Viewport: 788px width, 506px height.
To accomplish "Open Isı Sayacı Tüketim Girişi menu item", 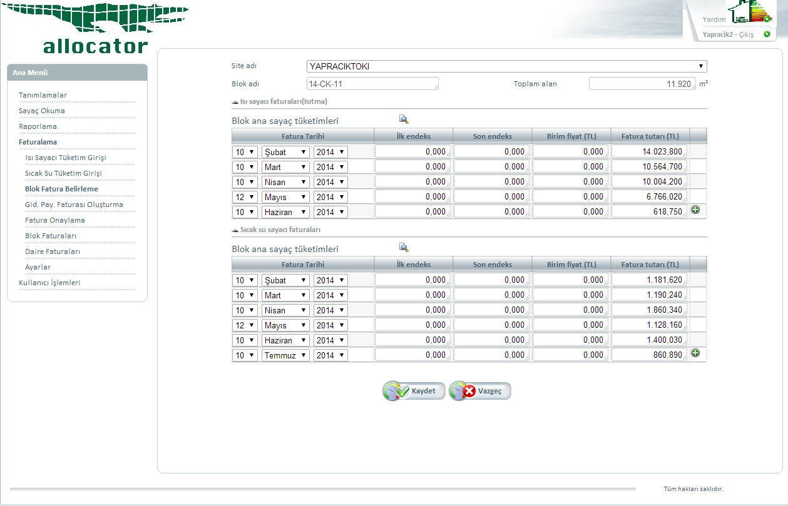I will coord(66,158).
